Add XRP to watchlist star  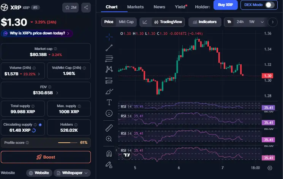(70, 7)
